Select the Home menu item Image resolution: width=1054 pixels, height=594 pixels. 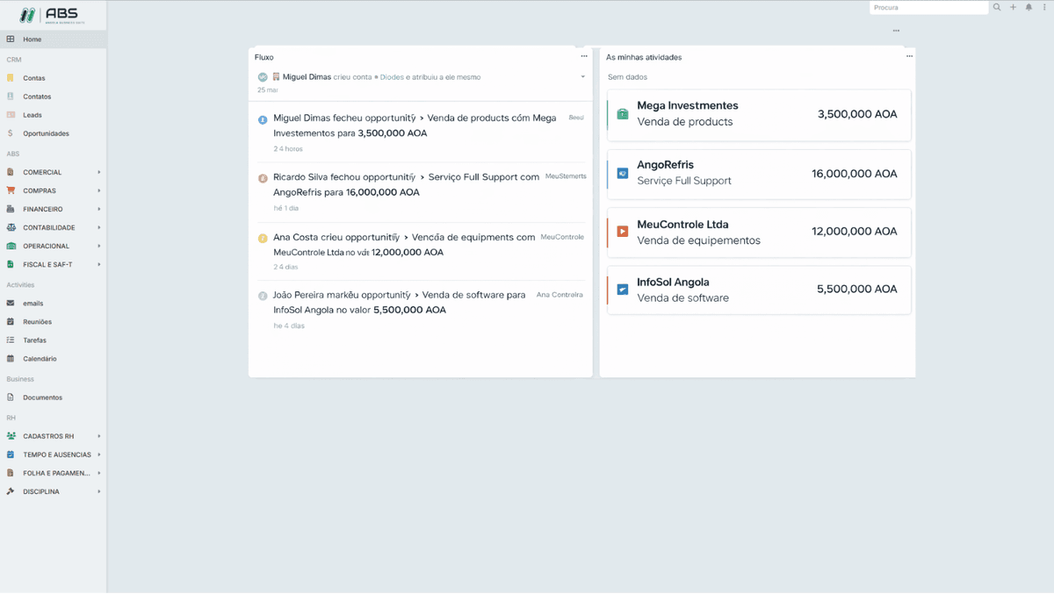pos(31,38)
